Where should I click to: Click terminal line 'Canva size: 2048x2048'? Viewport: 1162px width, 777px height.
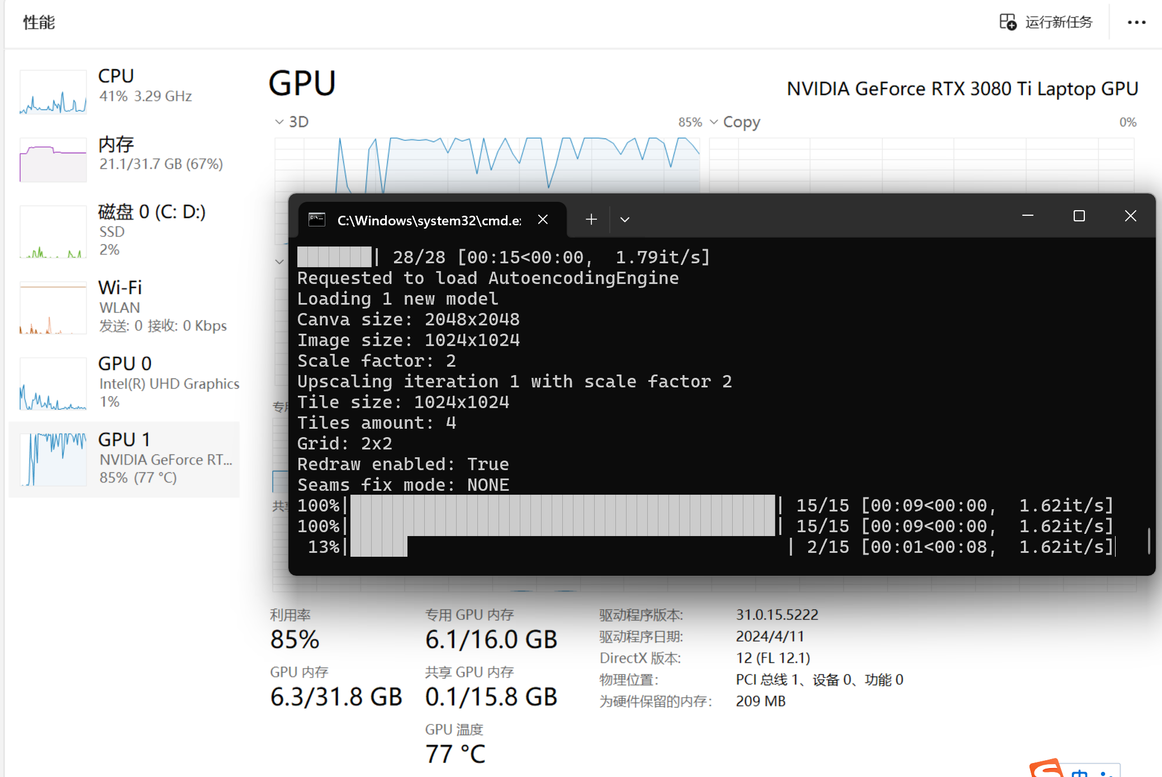[x=409, y=320]
